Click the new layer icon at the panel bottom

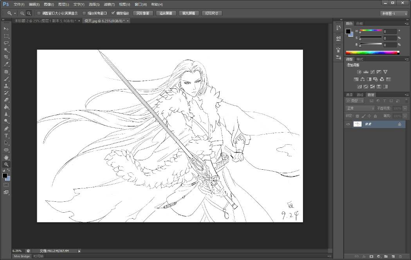point(393,256)
